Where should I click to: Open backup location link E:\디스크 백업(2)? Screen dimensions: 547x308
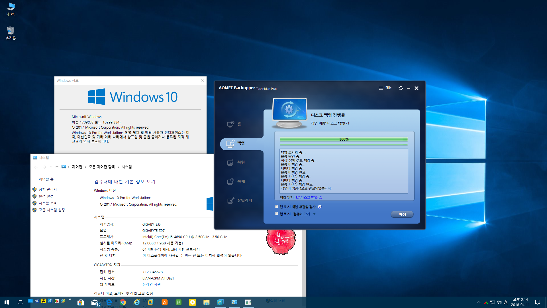309,197
